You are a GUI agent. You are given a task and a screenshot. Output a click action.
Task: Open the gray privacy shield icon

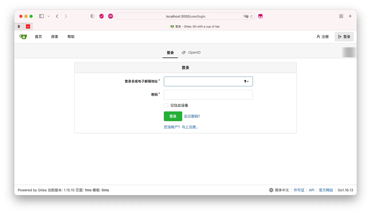click(x=92, y=16)
